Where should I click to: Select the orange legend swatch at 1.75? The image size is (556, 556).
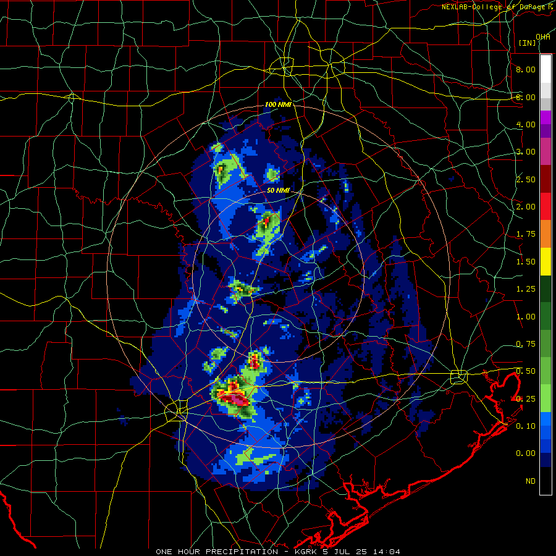tap(545, 234)
